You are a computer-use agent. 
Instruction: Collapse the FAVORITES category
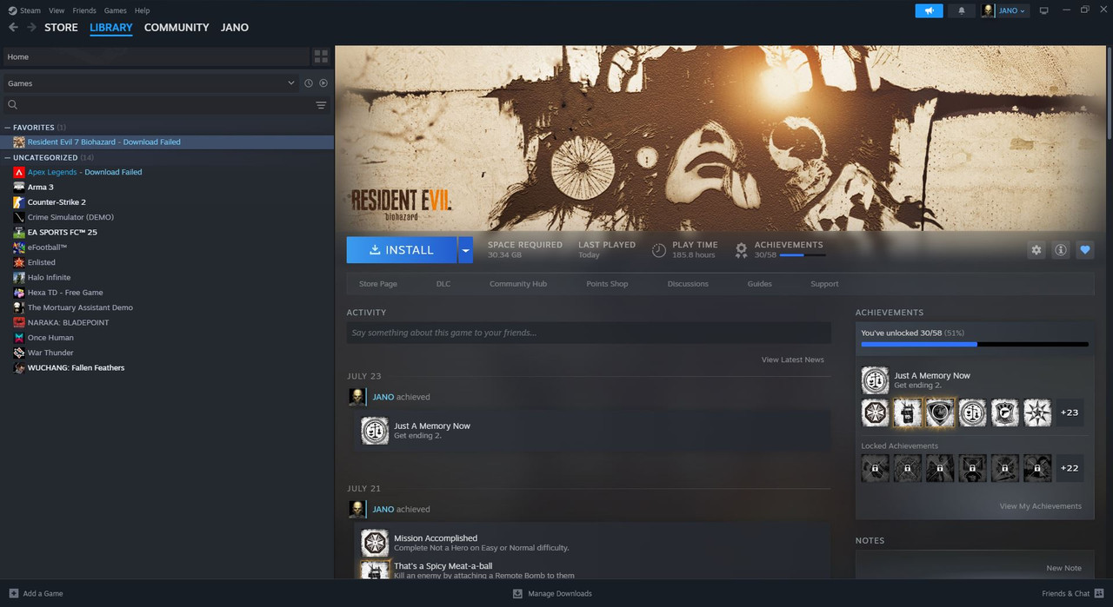pyautogui.click(x=8, y=128)
